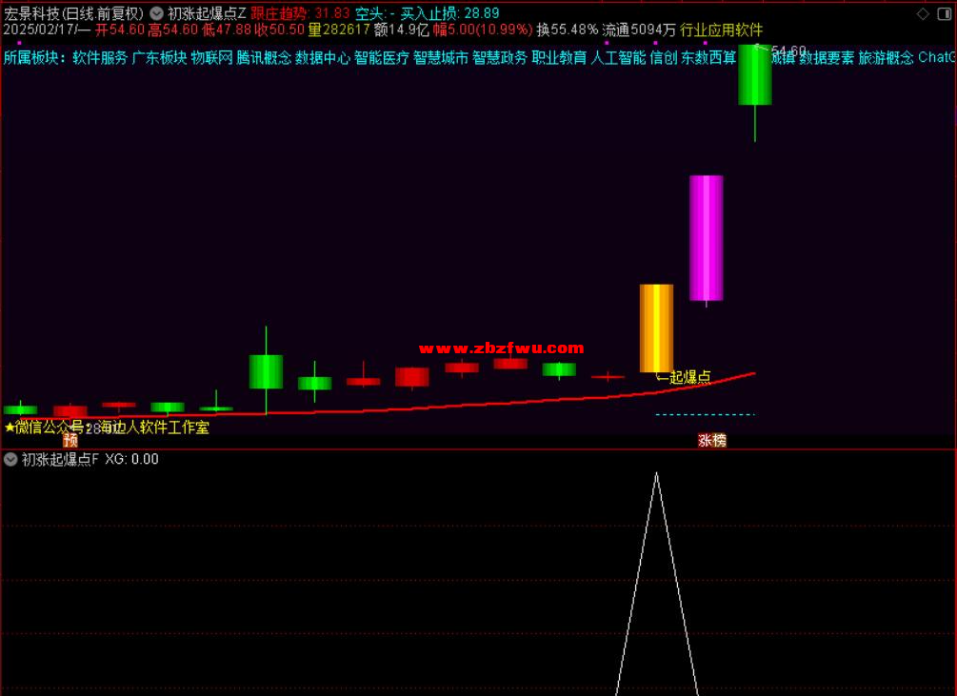The width and height of the screenshot is (957, 696).
Task: Click the 行业应用软件 industry label
Action: [x=722, y=30]
